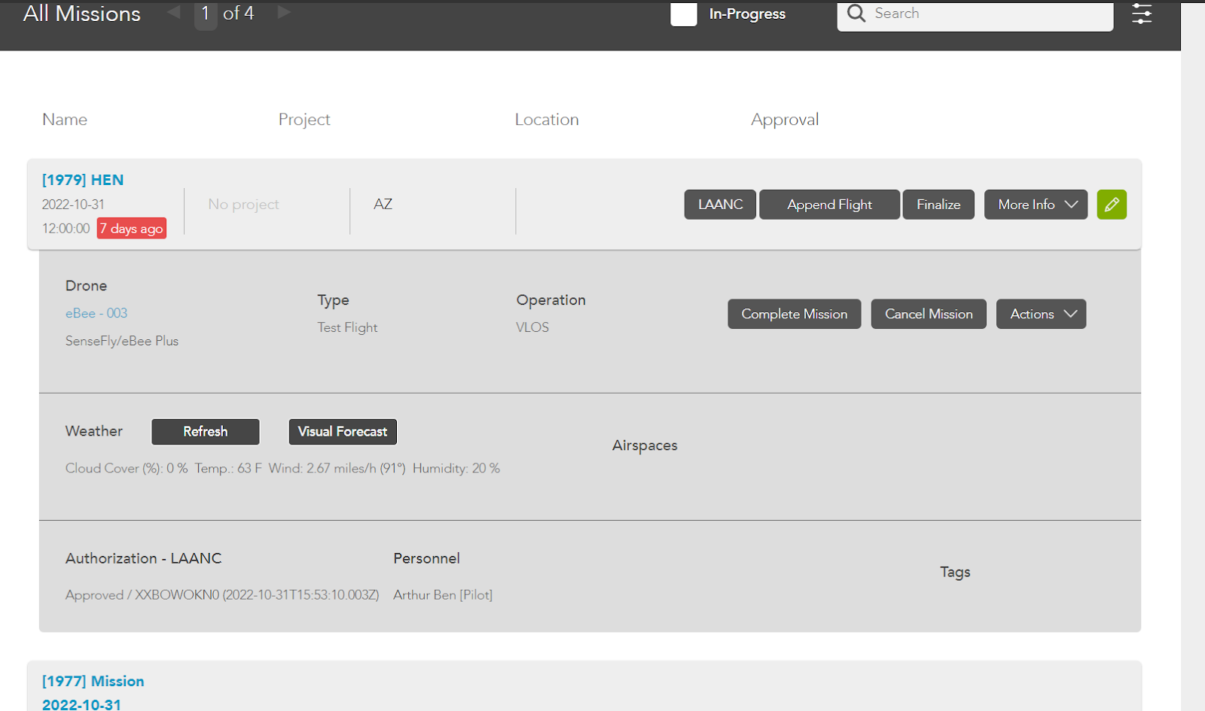Click the 2022-10-31 date under HEN
The image size is (1205, 711).
(x=73, y=205)
